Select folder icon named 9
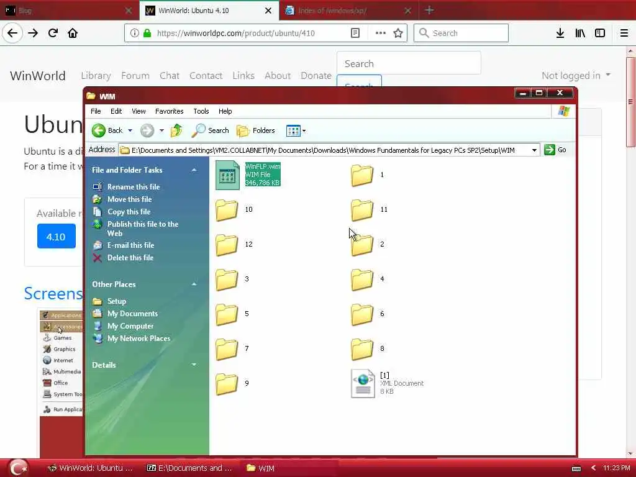This screenshot has height=477, width=636. tap(226, 384)
